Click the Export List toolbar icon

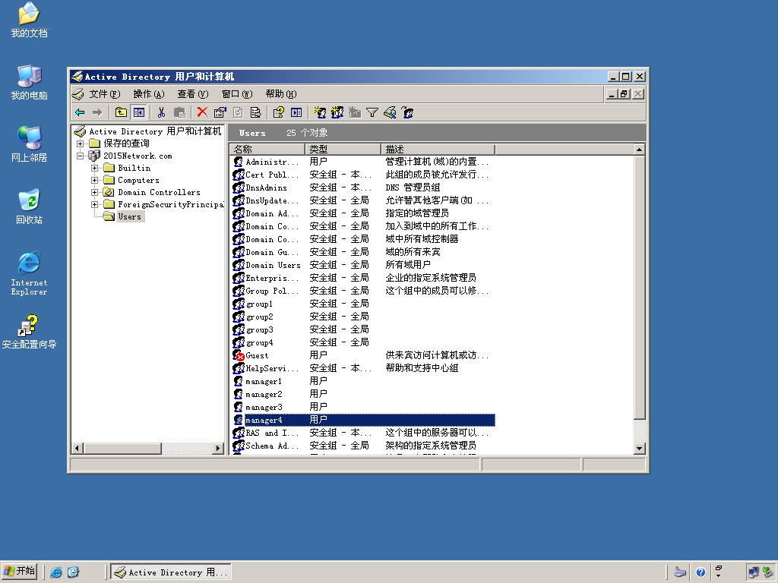255,112
